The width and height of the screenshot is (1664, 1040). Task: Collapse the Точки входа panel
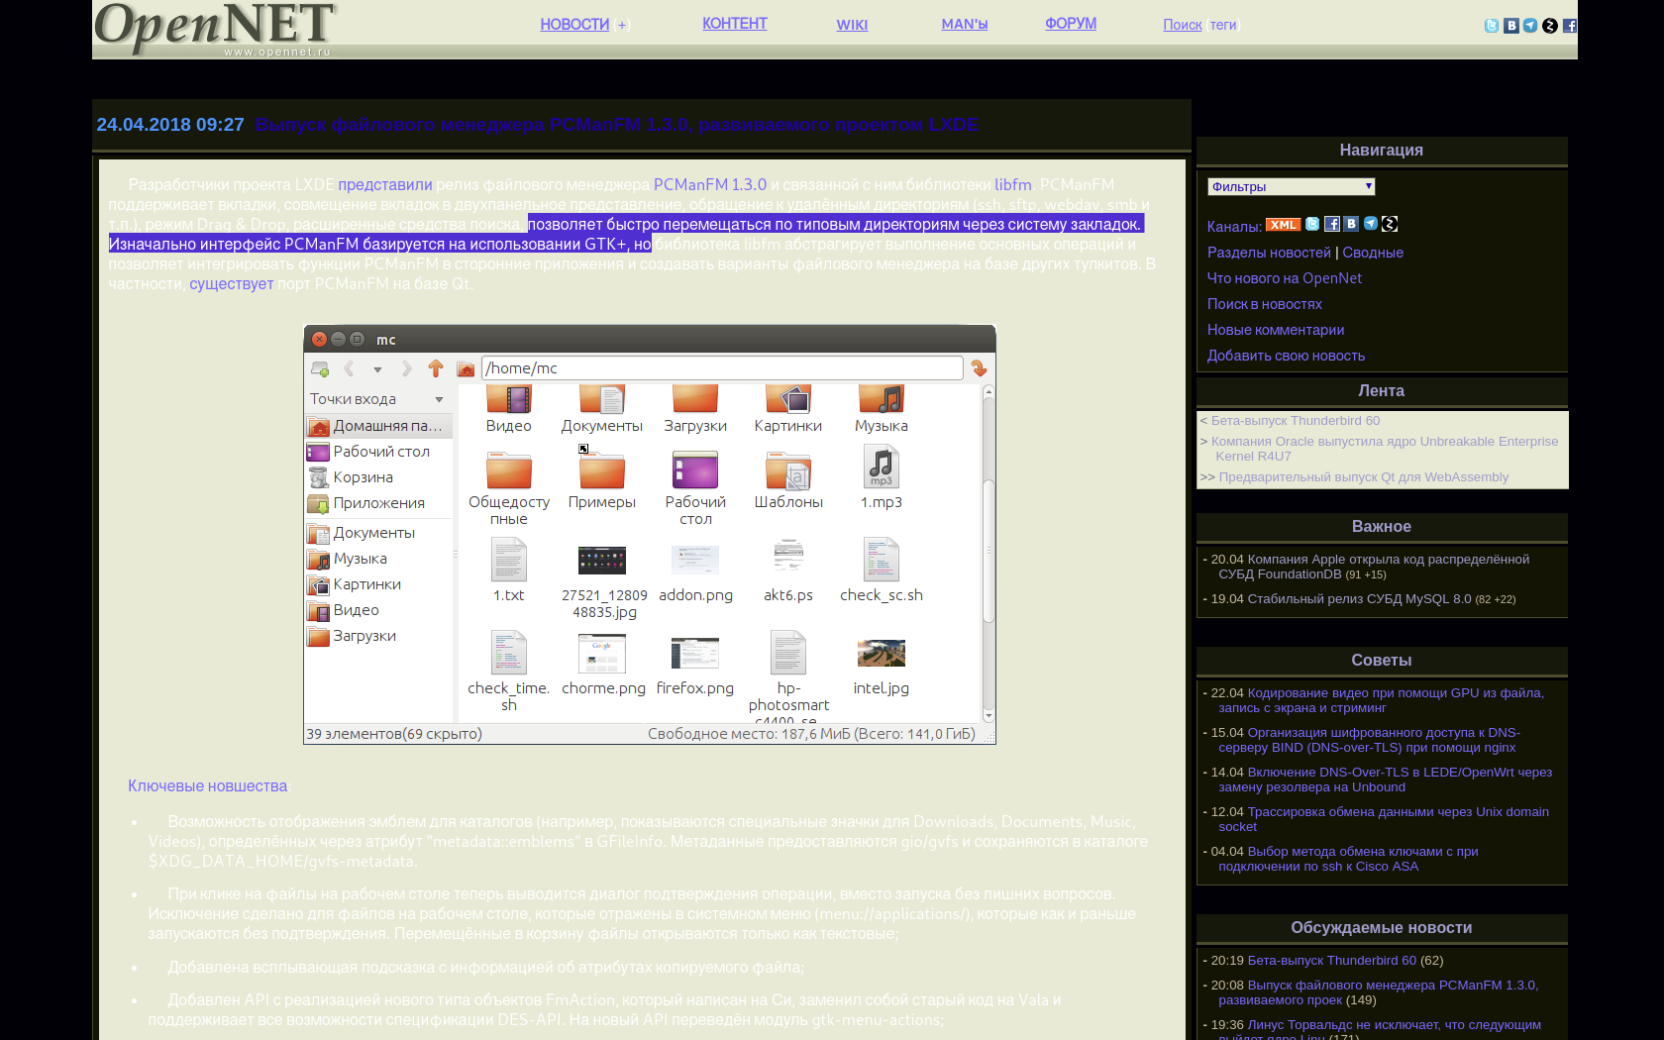coord(439,398)
